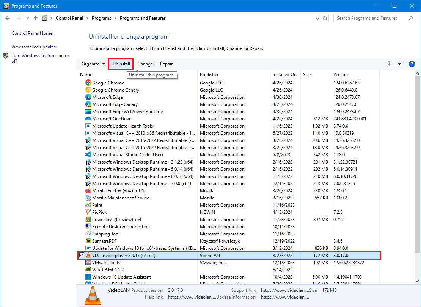Open the address bar dropdown arrow

pos(317,18)
